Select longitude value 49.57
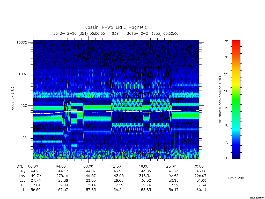This screenshot has height=199, width=265. point(91,176)
